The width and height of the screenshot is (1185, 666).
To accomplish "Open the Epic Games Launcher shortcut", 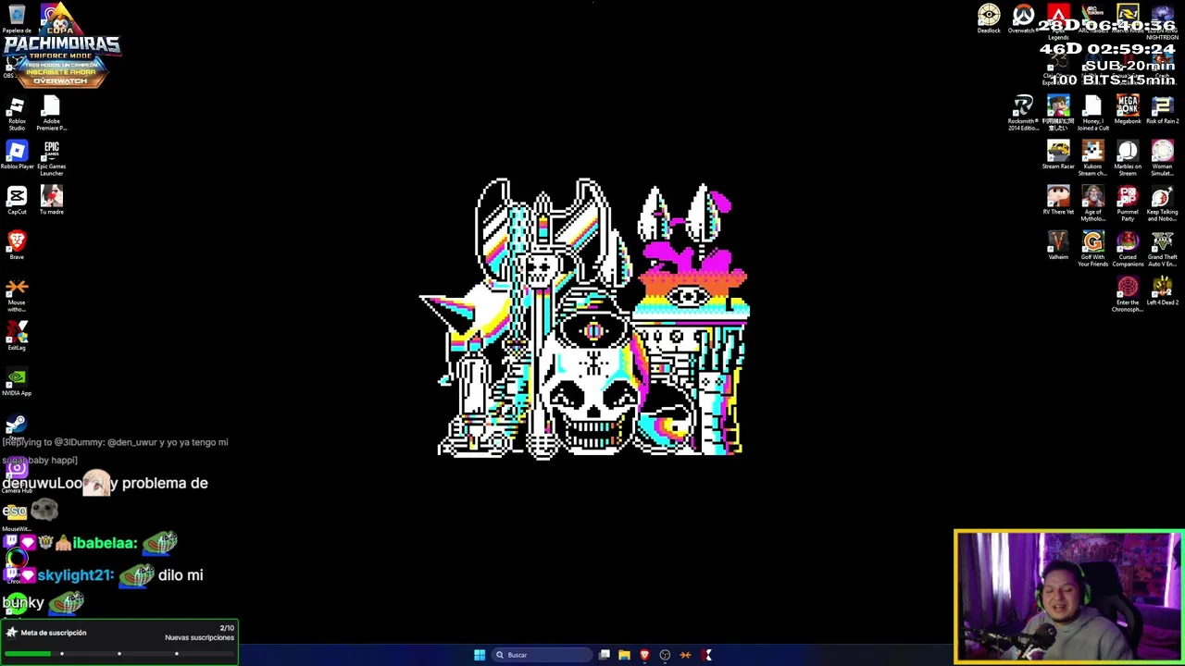I will click(51, 158).
